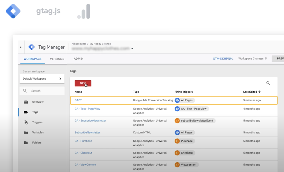Click the Purchase trigger chip
This screenshot has width=284, height=172.
185,141
